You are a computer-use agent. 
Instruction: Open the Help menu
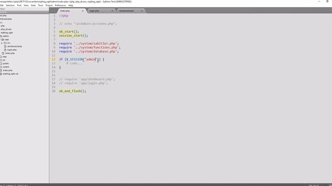(71, 5)
